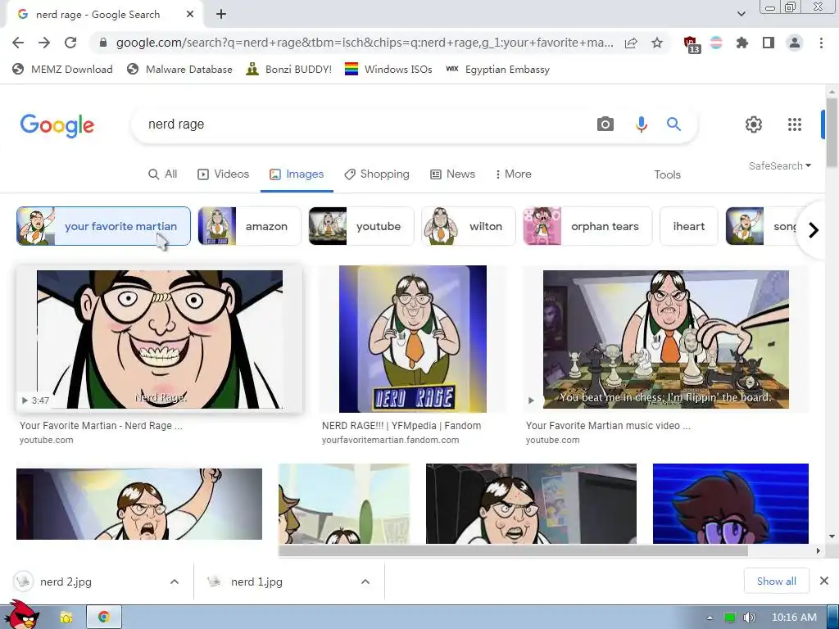The image size is (839, 629).
Task: Show more filter chips with right arrow
Action: [x=814, y=230]
